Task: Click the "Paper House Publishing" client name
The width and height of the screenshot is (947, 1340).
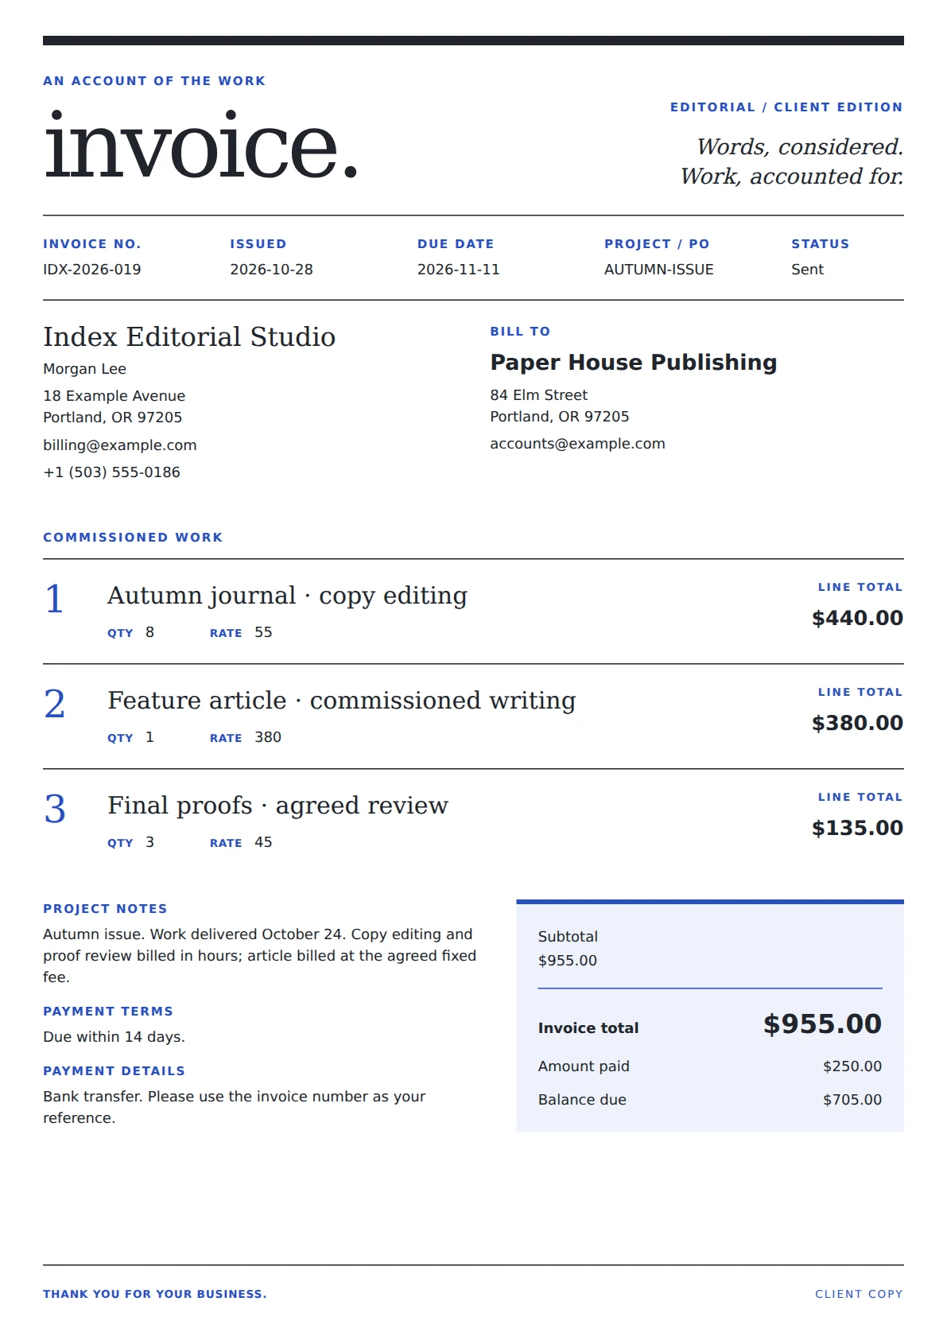Action: pos(633,363)
